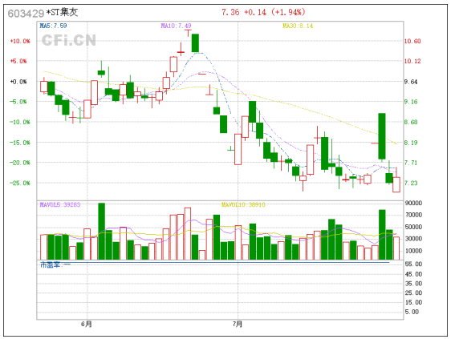Click the 7.23 price axis label
This screenshot has width=451, height=339.
point(411,183)
